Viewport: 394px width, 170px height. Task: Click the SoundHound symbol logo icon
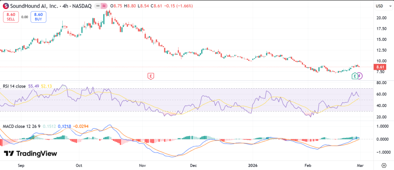(x=6, y=6)
